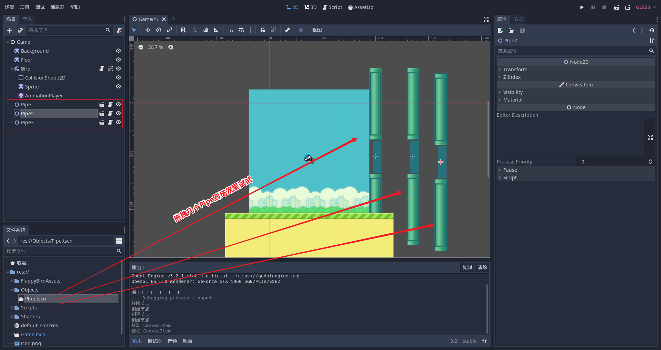Expand the Scripts folder
Viewport: 661px width, 350px height.
click(x=12, y=308)
